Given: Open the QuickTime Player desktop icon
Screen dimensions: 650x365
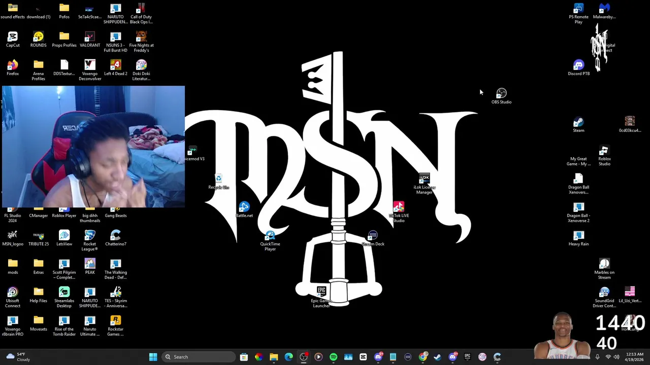Looking at the screenshot, I should pyautogui.click(x=270, y=240).
